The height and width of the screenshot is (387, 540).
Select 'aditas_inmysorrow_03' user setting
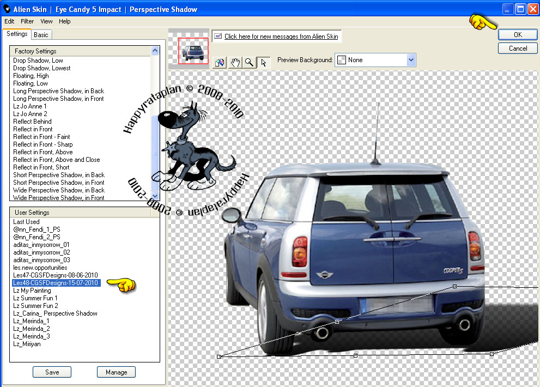click(x=41, y=260)
